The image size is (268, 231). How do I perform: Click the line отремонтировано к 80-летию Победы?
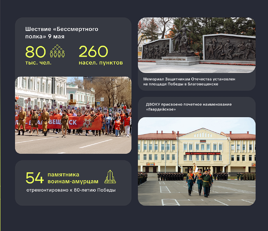point(71,190)
